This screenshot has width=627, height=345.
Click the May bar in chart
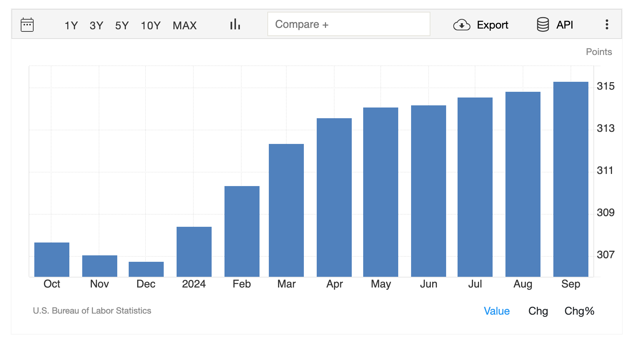click(381, 192)
